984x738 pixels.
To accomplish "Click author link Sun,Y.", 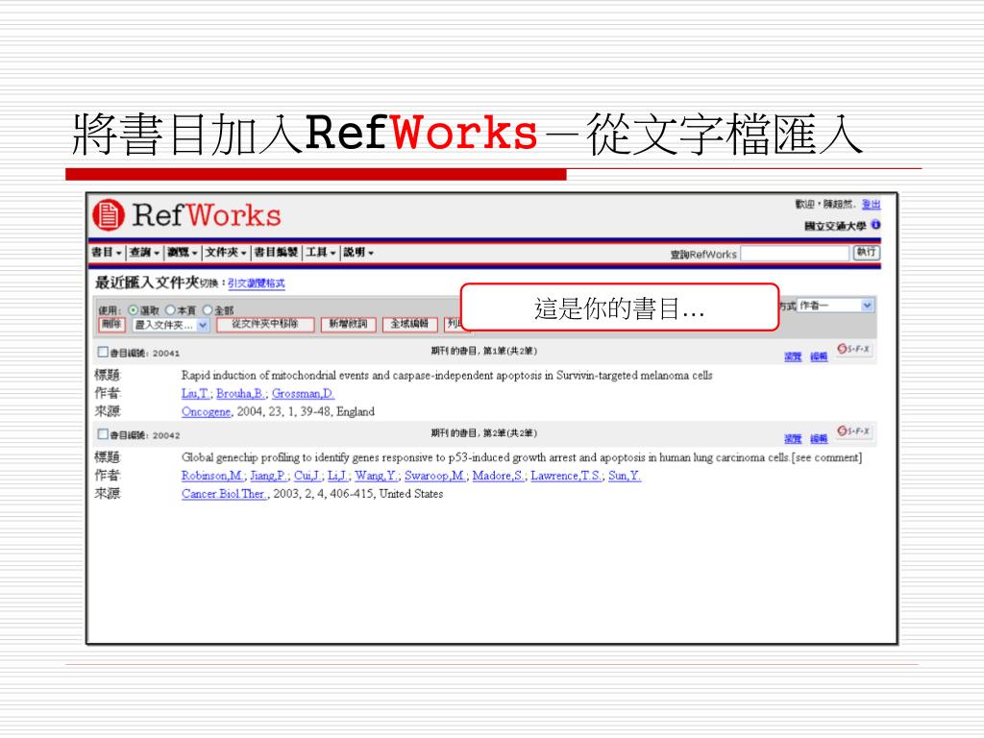I will (625, 476).
